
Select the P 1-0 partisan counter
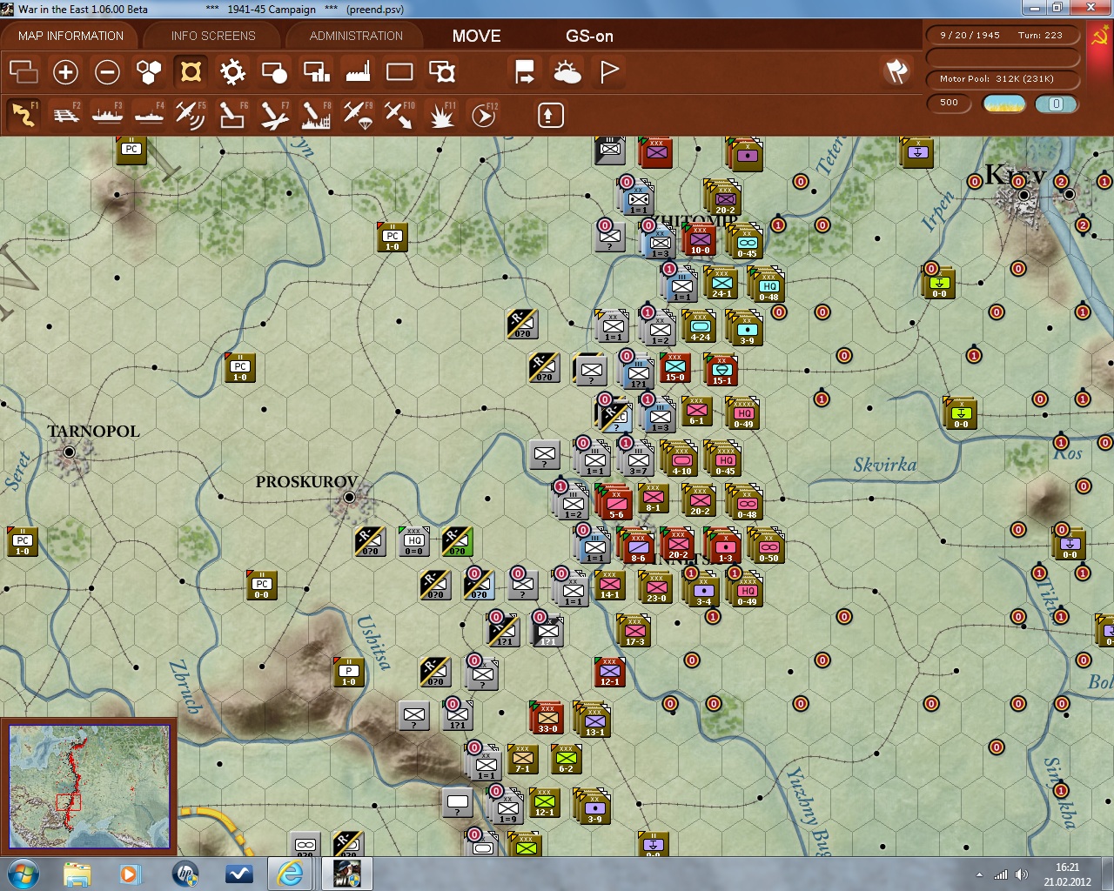coord(348,673)
